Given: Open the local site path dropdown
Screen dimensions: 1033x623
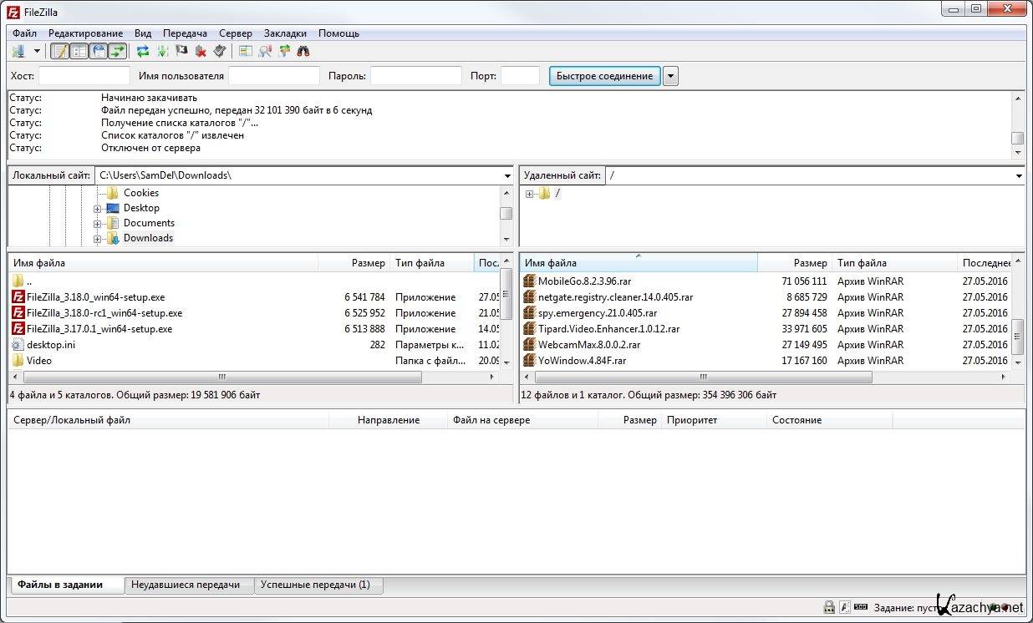Looking at the screenshot, I should pos(507,176).
